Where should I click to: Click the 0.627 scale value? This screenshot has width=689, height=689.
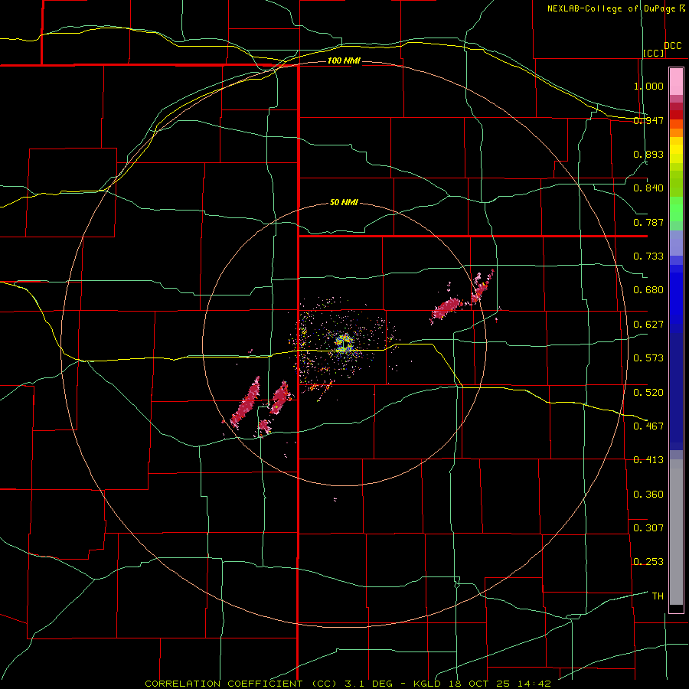(648, 325)
